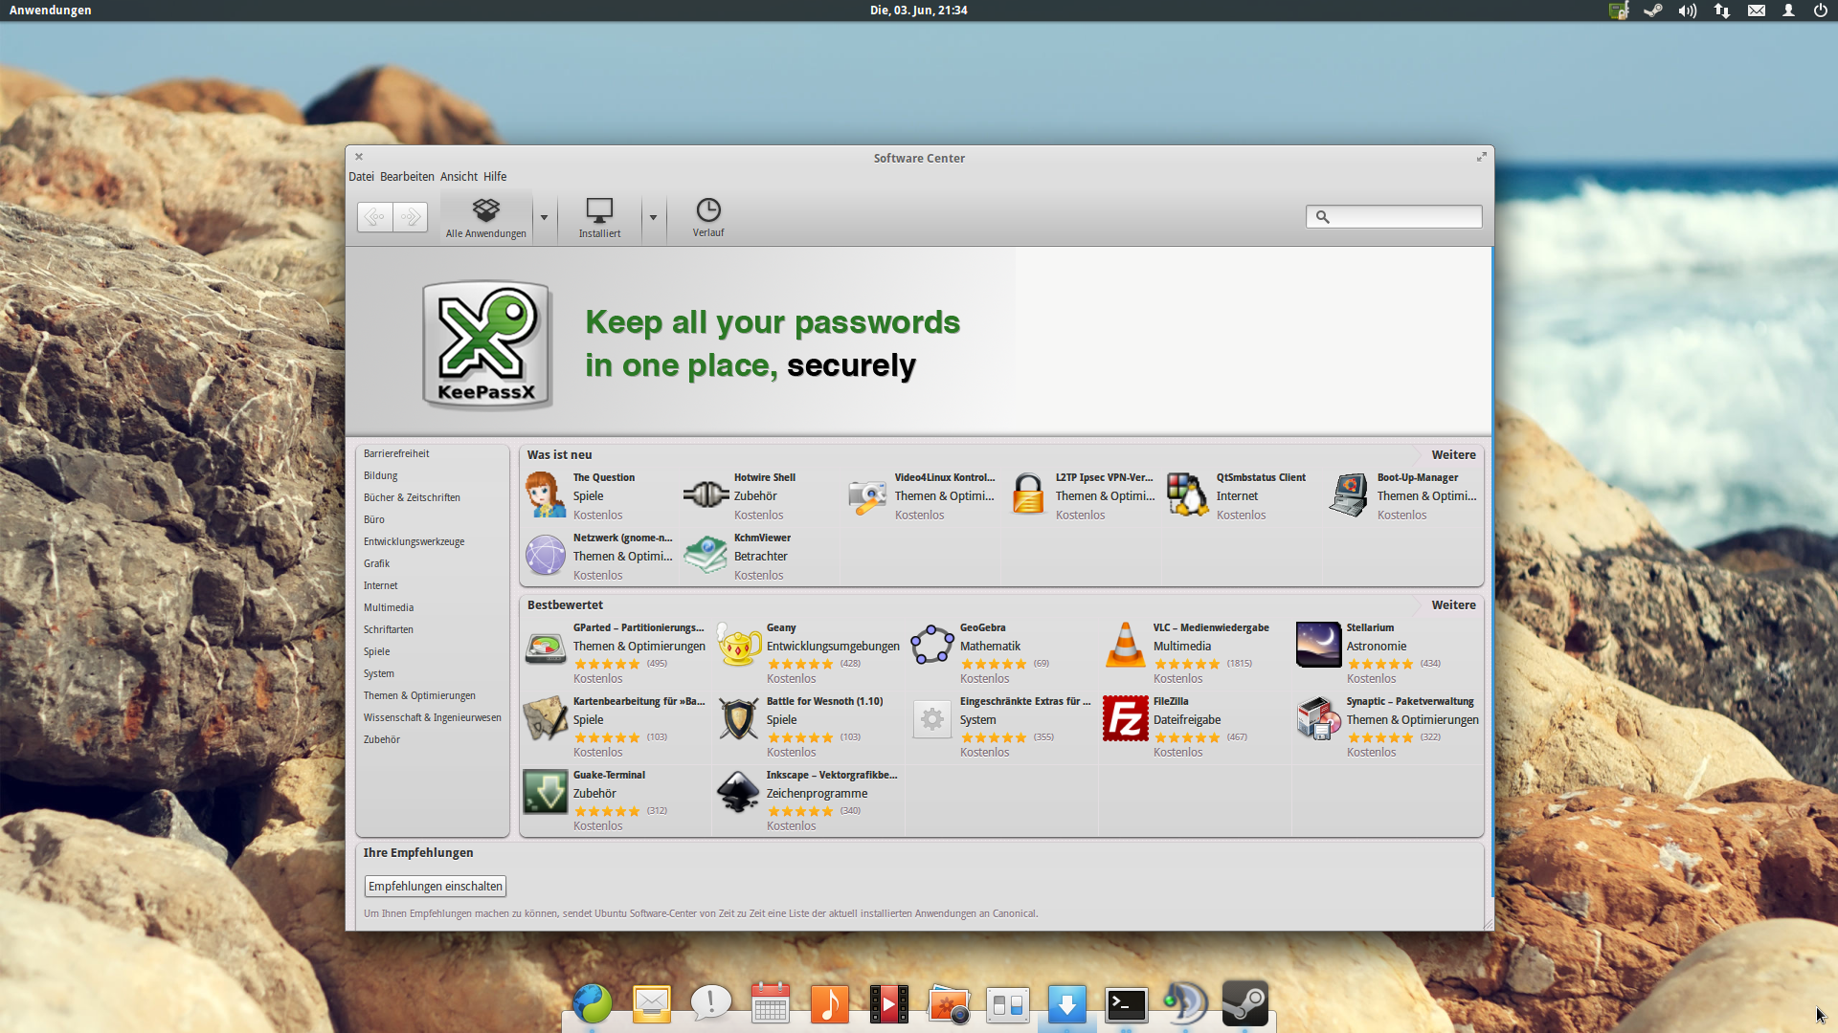Open the KchmViewer icon

(x=706, y=555)
